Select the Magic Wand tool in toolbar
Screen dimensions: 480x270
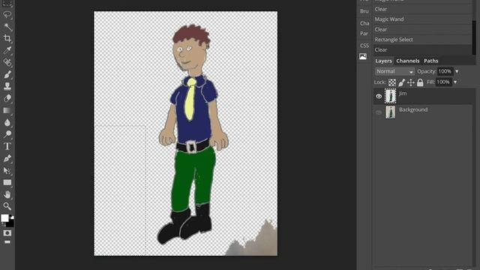tap(7, 27)
